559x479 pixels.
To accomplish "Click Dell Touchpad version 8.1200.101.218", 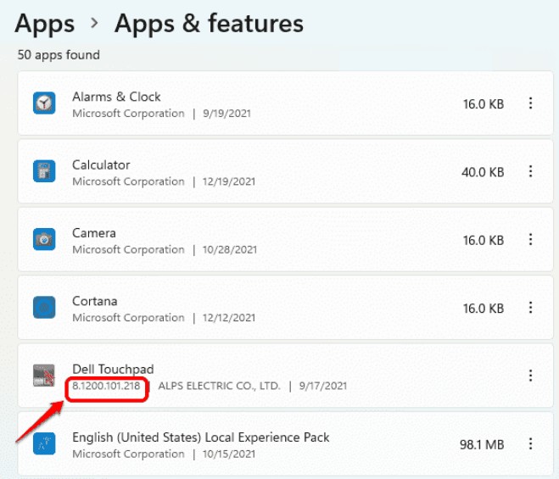I will (x=106, y=386).
